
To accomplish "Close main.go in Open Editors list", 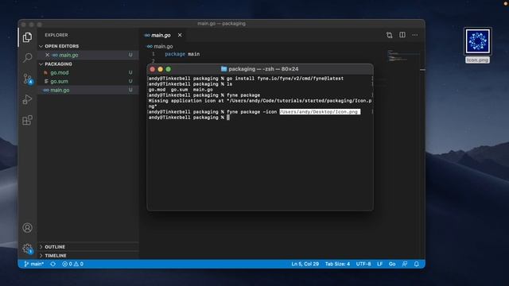I will 48,55.
